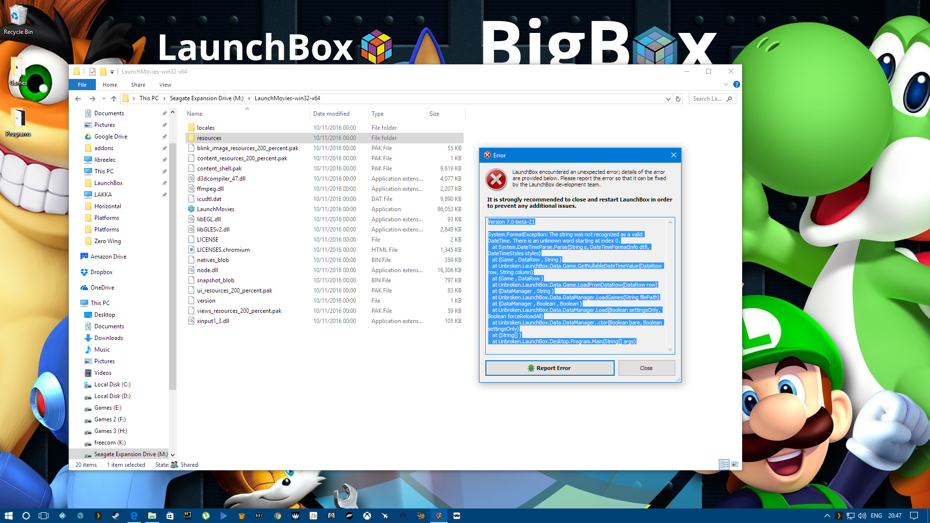Image resolution: width=930 pixels, height=523 pixels.
Task: Open the Windows Start menu
Action: (x=8, y=516)
